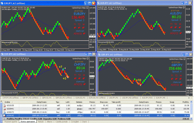Select order number 6310135
This screenshot has width=194, height=123.
tap(10, 105)
